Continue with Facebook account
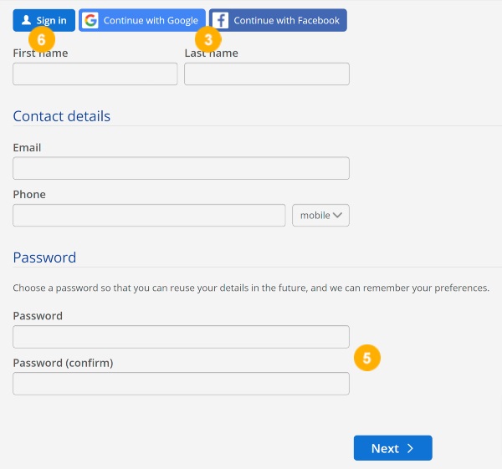Viewport: 502px width, 469px height. 278,20
